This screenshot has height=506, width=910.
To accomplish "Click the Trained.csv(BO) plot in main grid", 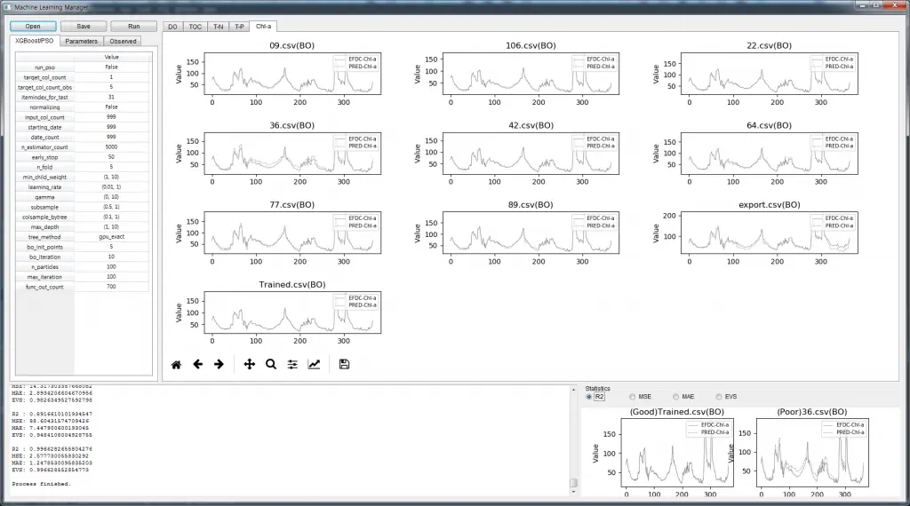I will [292, 312].
